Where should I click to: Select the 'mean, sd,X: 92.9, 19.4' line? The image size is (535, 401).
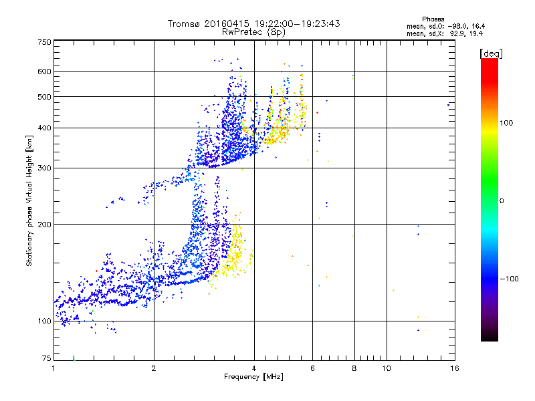[445, 33]
